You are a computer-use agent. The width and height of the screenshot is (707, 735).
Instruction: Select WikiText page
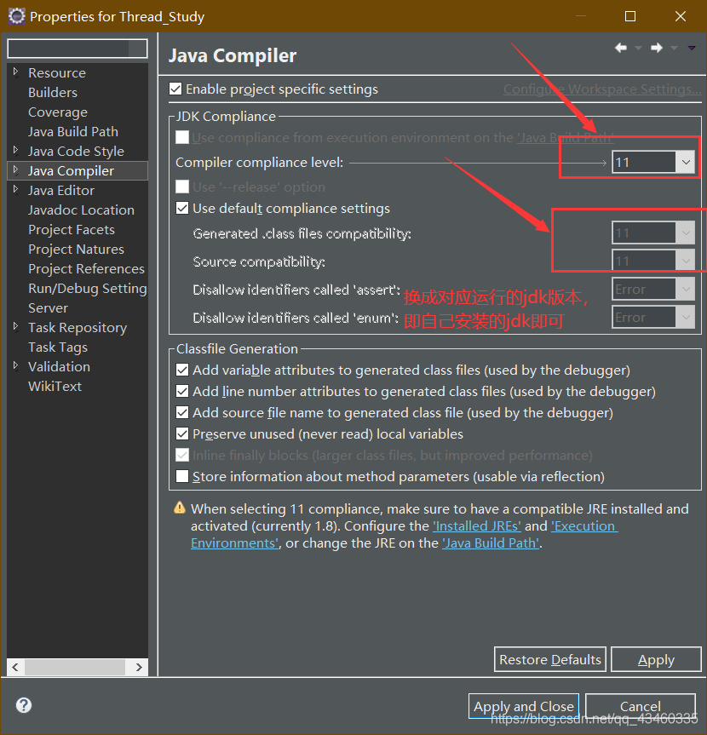[55, 387]
